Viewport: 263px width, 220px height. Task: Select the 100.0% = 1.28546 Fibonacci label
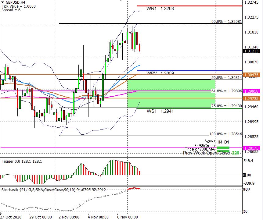pyautogui.click(x=225, y=134)
